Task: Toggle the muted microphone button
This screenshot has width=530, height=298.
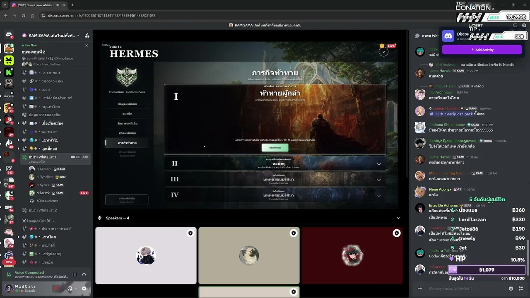Action: coord(56,288)
